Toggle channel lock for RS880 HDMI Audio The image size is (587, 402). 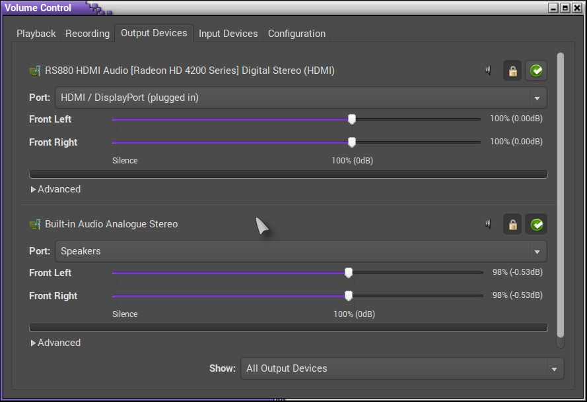(512, 71)
